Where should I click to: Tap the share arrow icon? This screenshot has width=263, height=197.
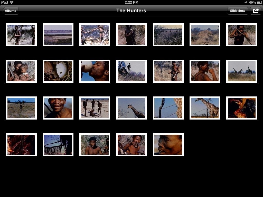[256, 11]
